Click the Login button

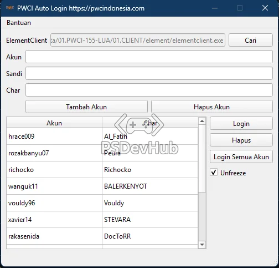[241, 123]
